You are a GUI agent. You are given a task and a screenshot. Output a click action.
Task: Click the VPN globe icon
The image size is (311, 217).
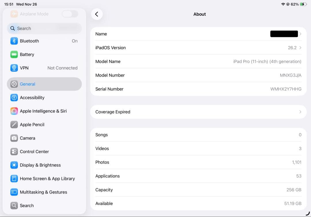coord(14,68)
